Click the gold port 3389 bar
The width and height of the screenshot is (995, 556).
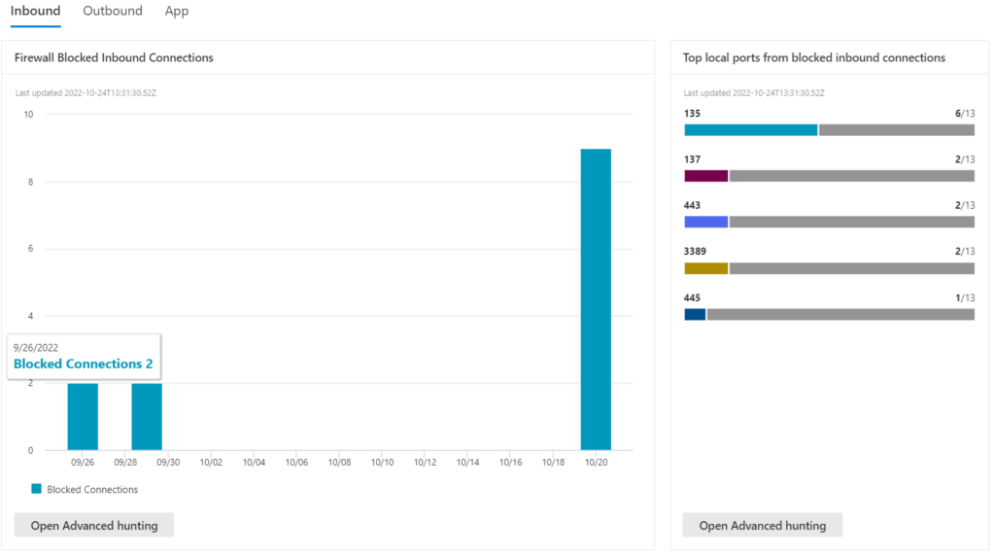tap(705, 268)
